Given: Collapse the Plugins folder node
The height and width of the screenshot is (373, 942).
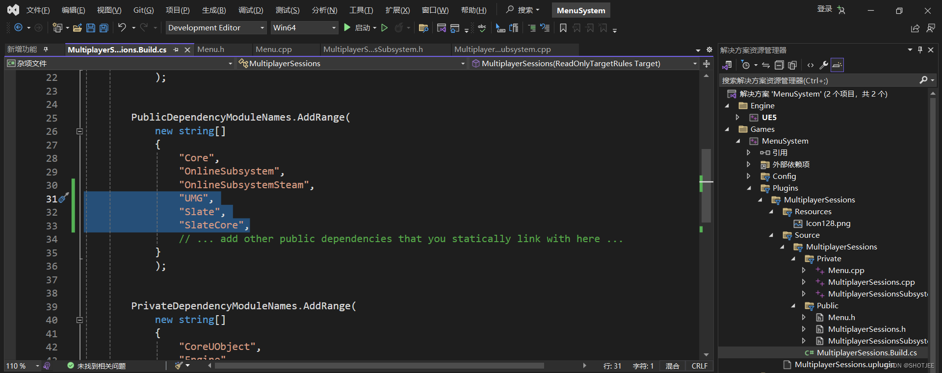Looking at the screenshot, I should [749, 188].
